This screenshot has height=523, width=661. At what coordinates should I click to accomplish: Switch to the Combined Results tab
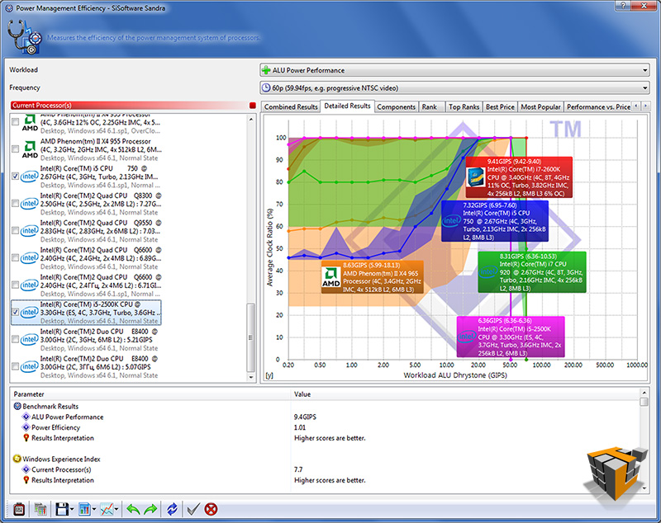click(291, 107)
